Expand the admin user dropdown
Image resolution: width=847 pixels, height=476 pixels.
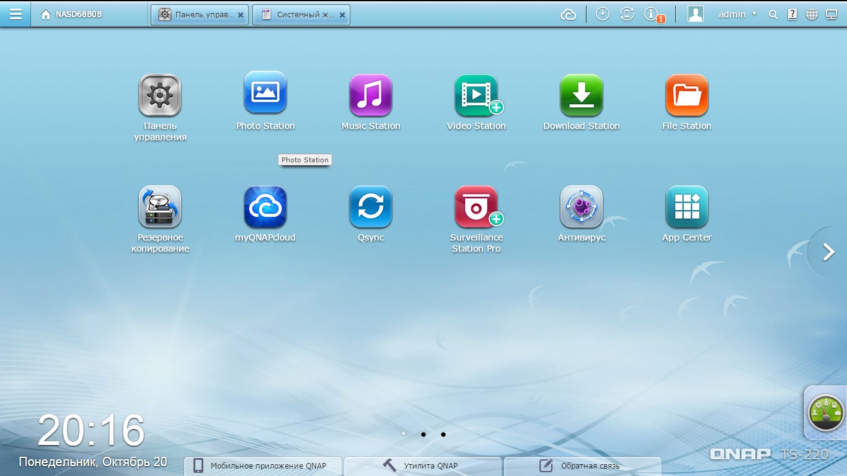tap(738, 14)
